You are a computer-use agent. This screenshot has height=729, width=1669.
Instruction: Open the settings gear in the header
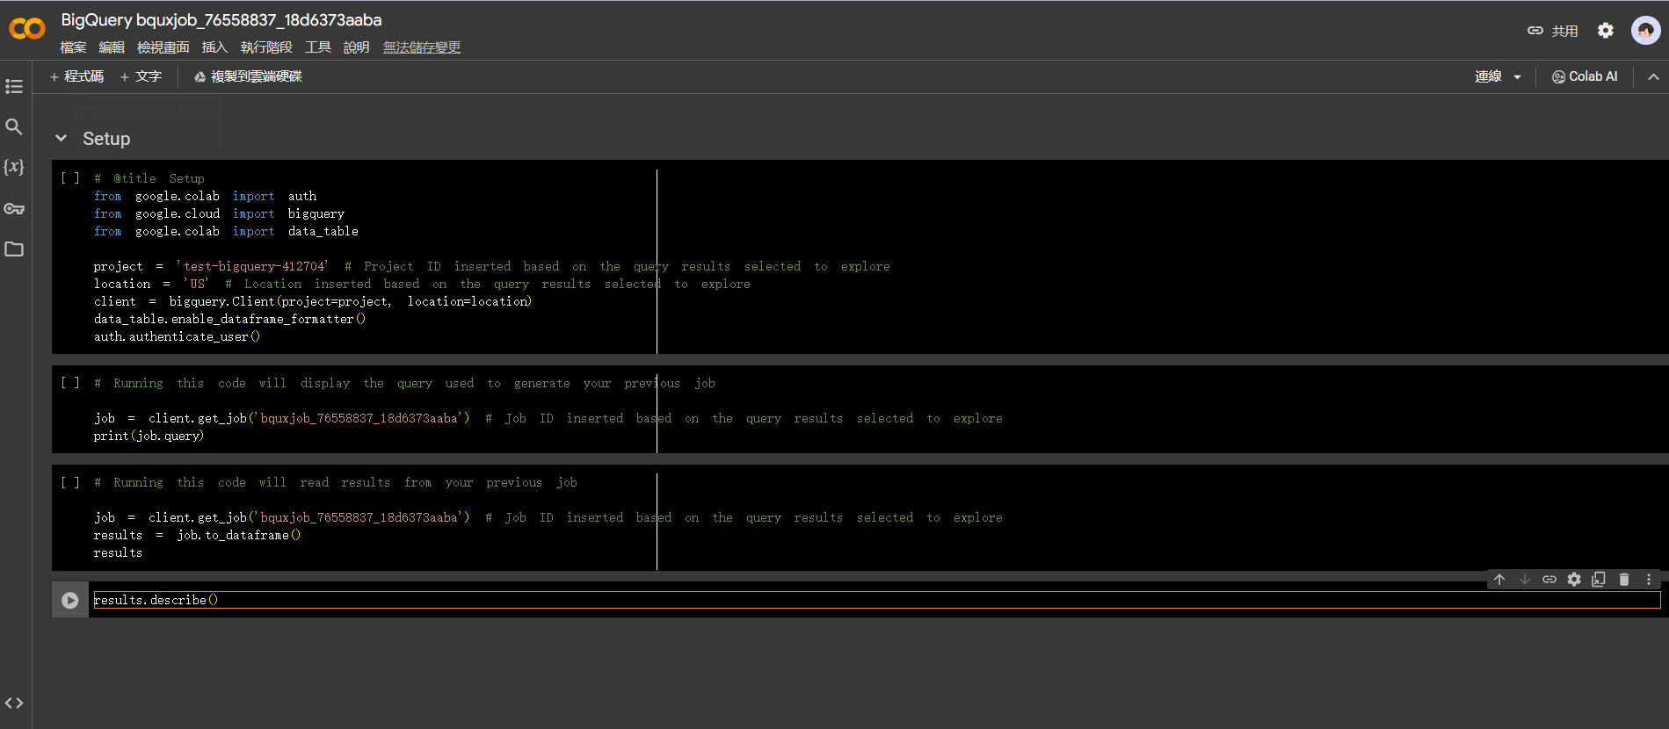pyautogui.click(x=1606, y=31)
